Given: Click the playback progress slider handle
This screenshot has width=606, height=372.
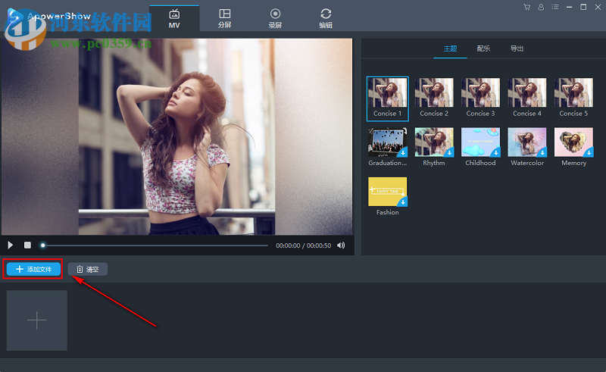Looking at the screenshot, I should point(43,245).
